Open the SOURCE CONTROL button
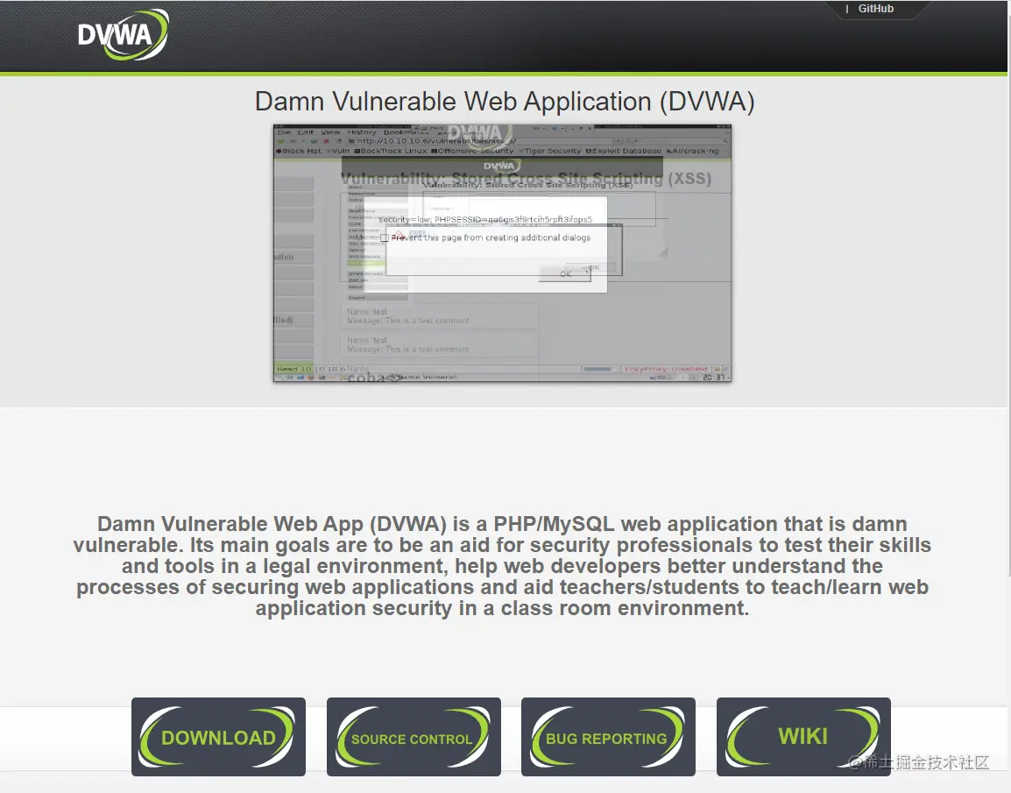 coord(414,737)
